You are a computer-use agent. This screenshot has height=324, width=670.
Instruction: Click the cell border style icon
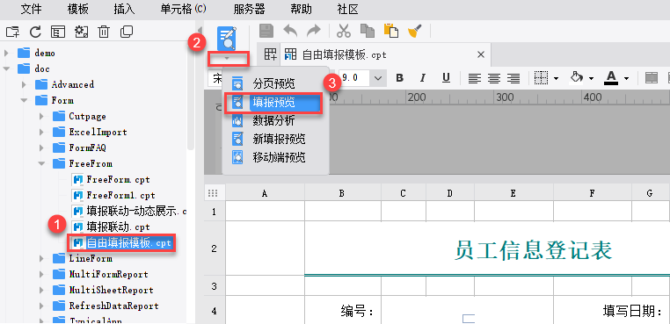[x=541, y=78]
